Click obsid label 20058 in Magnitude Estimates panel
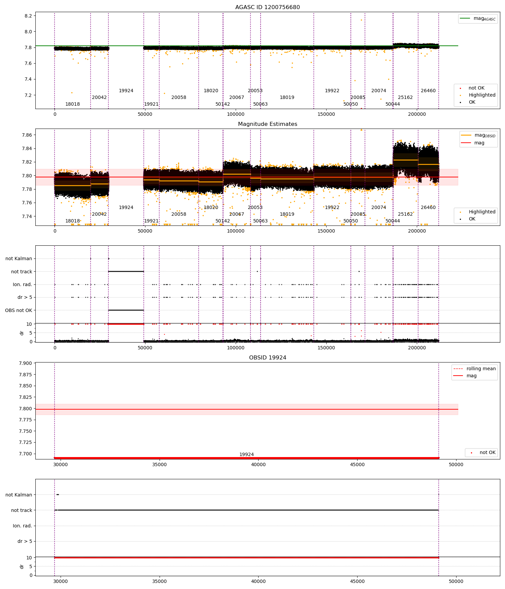Viewport: 505px width, 589px height. pos(179,214)
